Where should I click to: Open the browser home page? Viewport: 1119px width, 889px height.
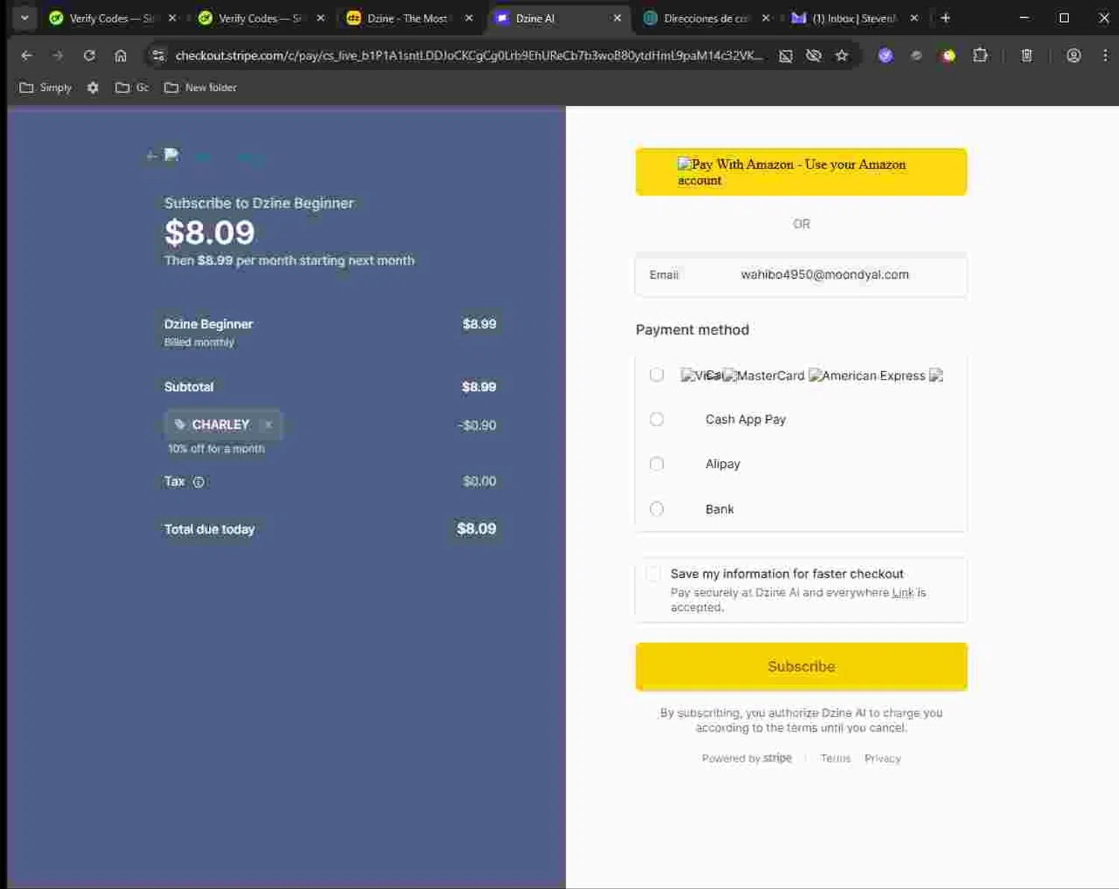[120, 55]
